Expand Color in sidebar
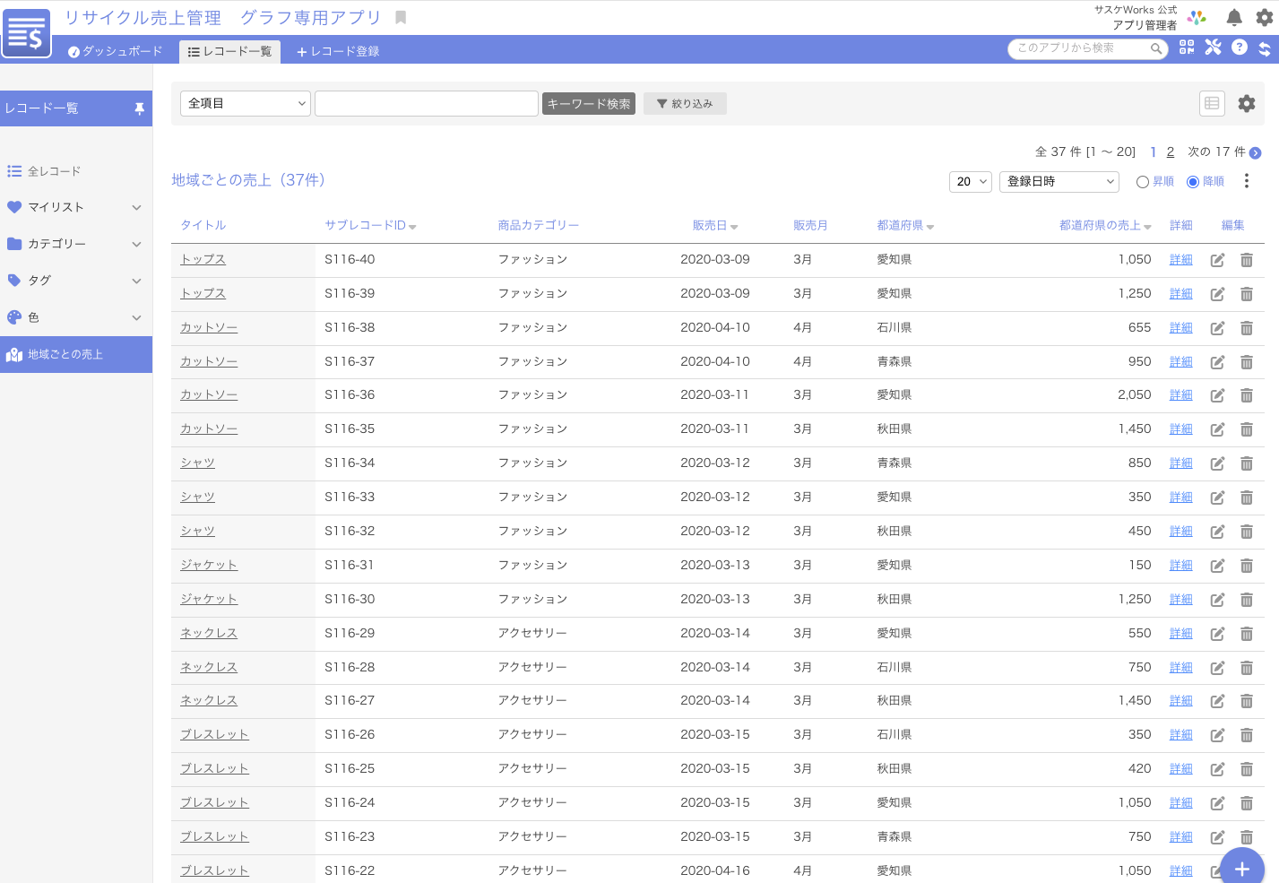Image resolution: width=1279 pixels, height=883 pixels. (x=76, y=317)
